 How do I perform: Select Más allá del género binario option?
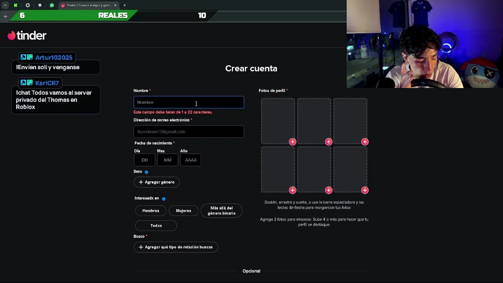click(222, 211)
